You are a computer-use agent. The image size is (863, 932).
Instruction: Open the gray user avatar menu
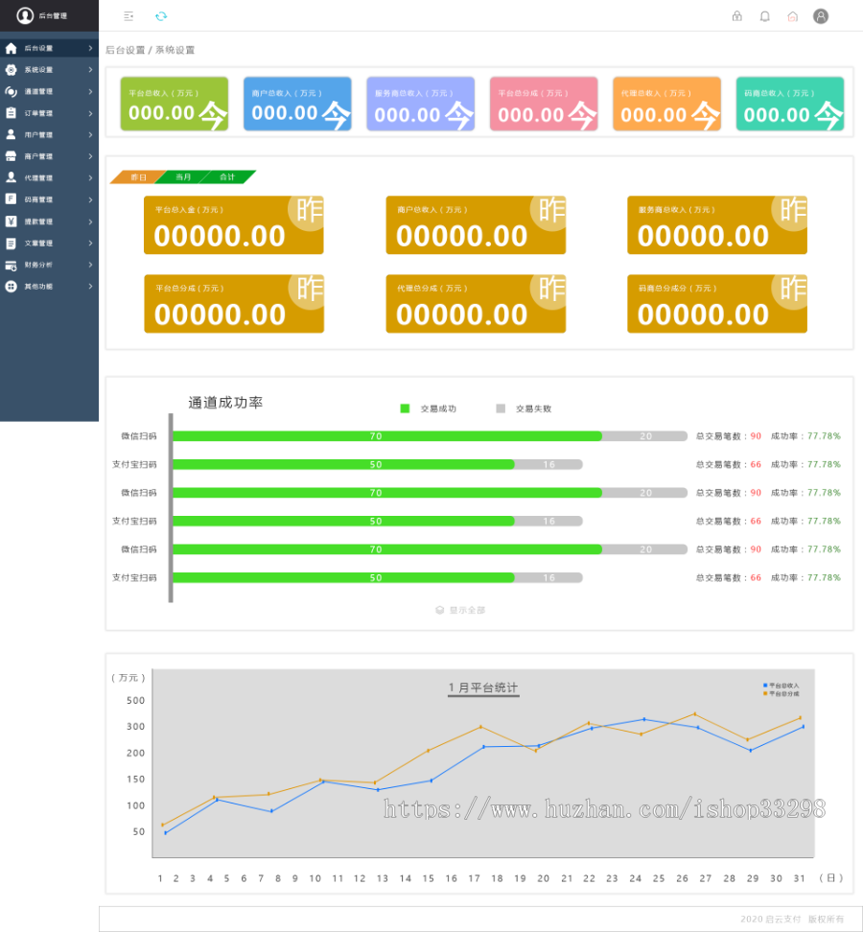[x=821, y=16]
